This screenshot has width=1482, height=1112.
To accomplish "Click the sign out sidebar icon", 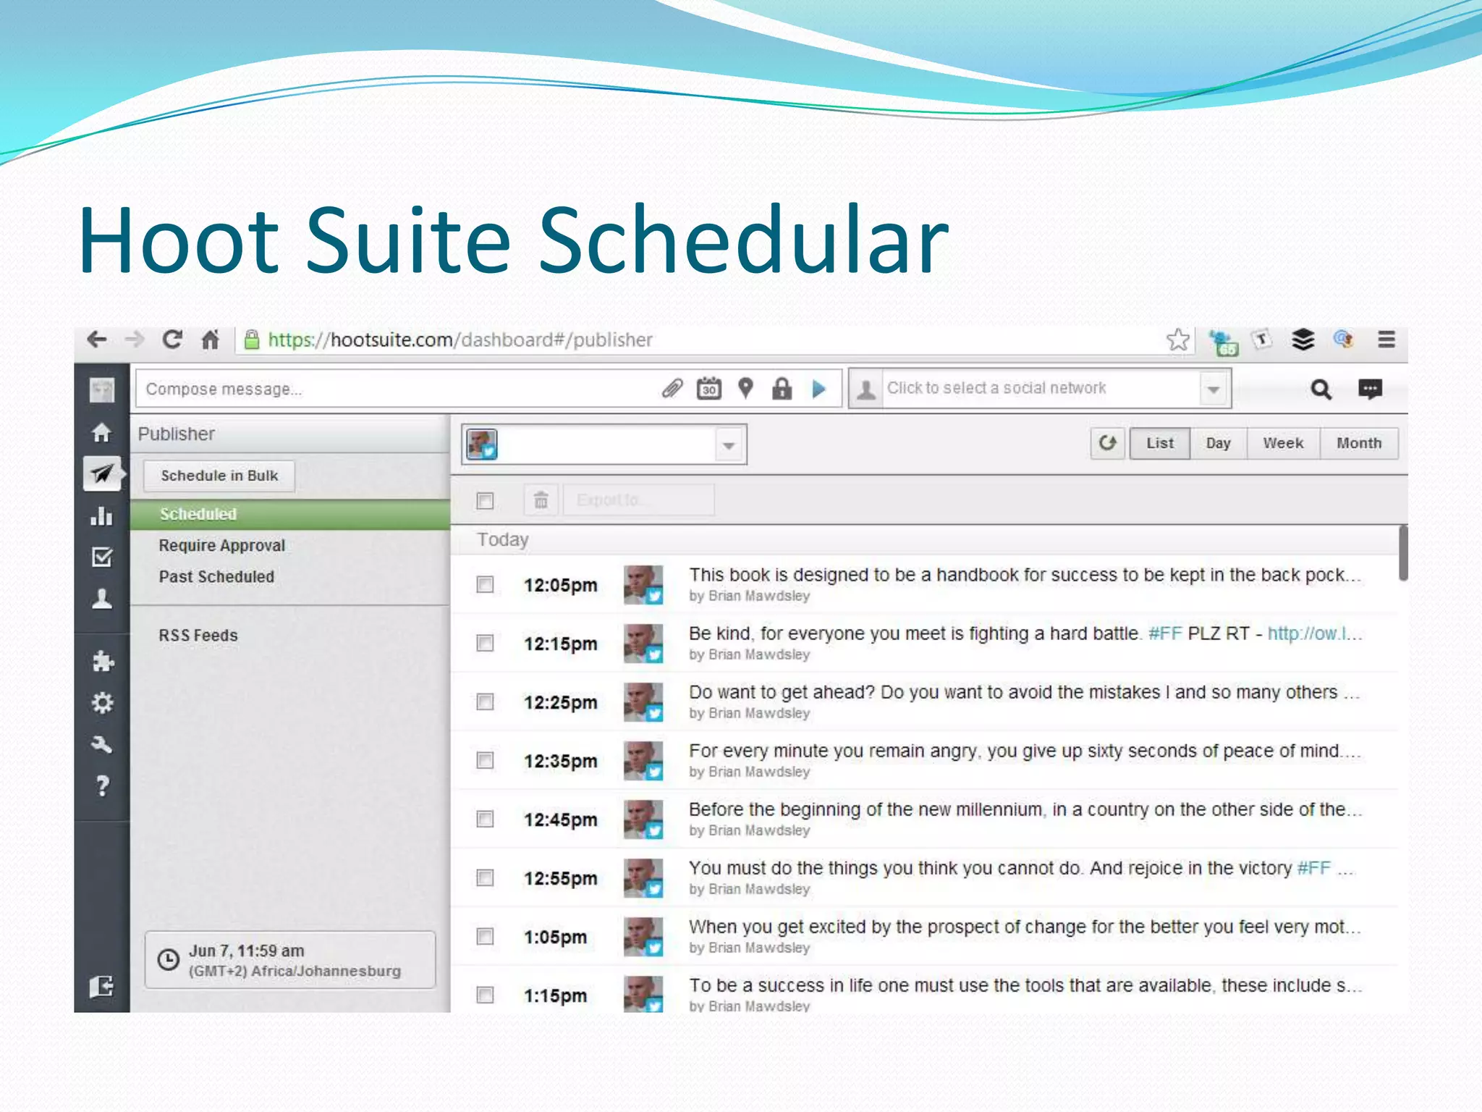I will tap(102, 986).
